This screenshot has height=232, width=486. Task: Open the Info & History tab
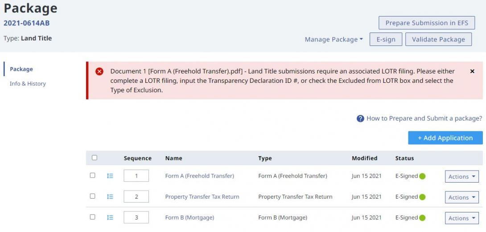28,84
